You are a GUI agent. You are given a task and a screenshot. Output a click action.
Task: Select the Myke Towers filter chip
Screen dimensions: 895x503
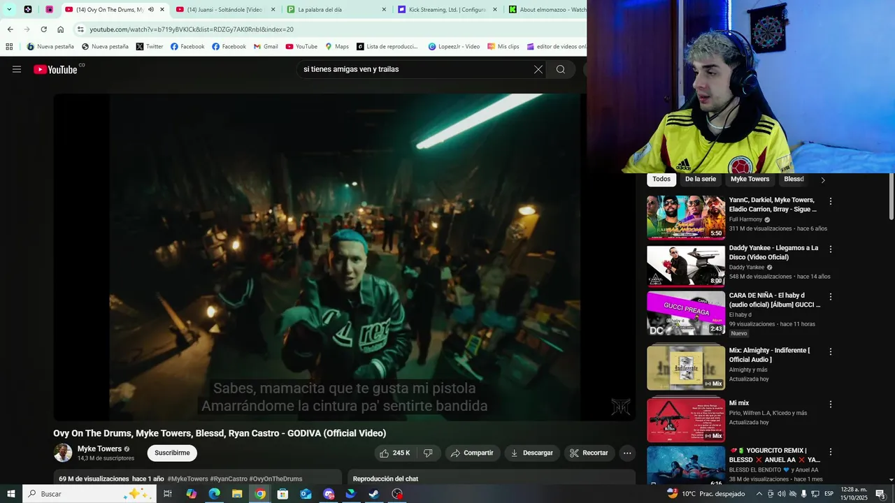750,180
